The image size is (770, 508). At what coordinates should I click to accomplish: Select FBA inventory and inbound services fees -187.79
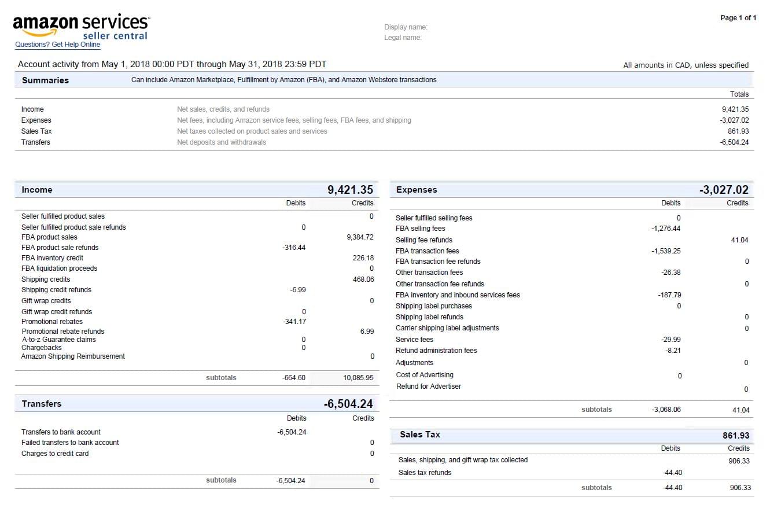[x=669, y=295]
